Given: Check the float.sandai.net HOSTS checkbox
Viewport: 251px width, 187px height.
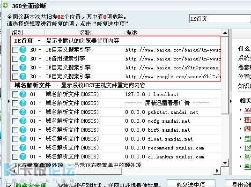Looking at the screenshot, I should point(15,139).
